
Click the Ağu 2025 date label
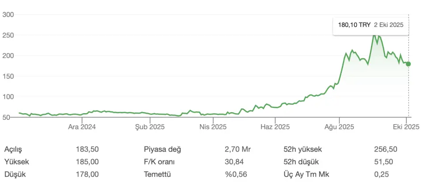click(x=339, y=127)
